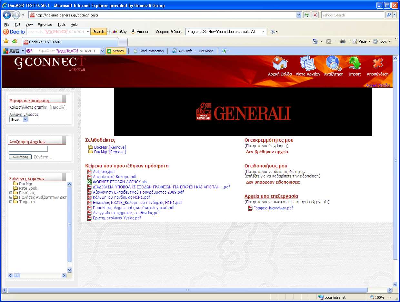Open Favorites Center star icon
Screen dimensions: 400x302
coord(6,41)
